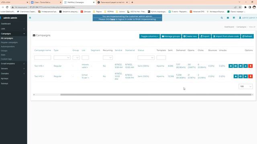Sort by the Send at column header
257x144 pixels.
118,50
